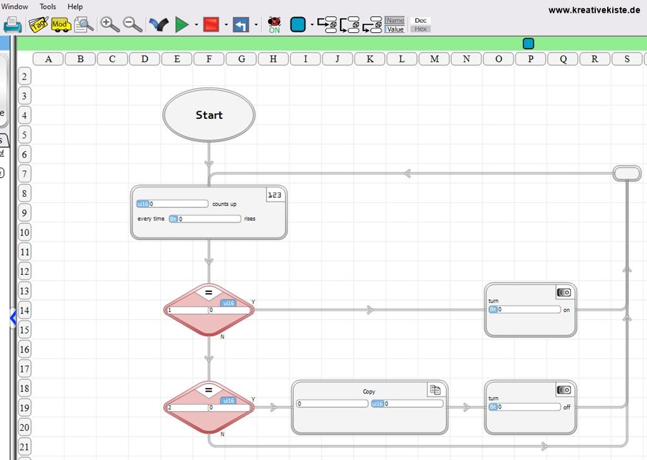Stop execution with the red stop icon

pos(210,24)
